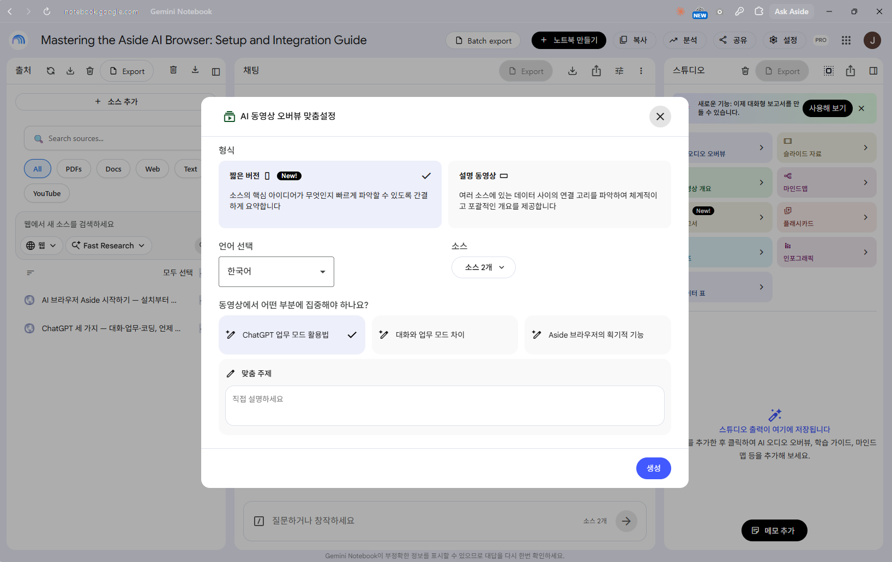Click the sources panel refresh icon
The width and height of the screenshot is (892, 562).
pyautogui.click(x=51, y=71)
